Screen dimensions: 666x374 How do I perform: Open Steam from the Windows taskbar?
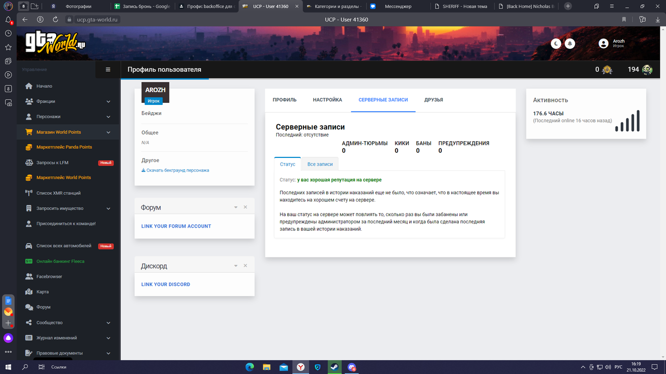[334, 367]
